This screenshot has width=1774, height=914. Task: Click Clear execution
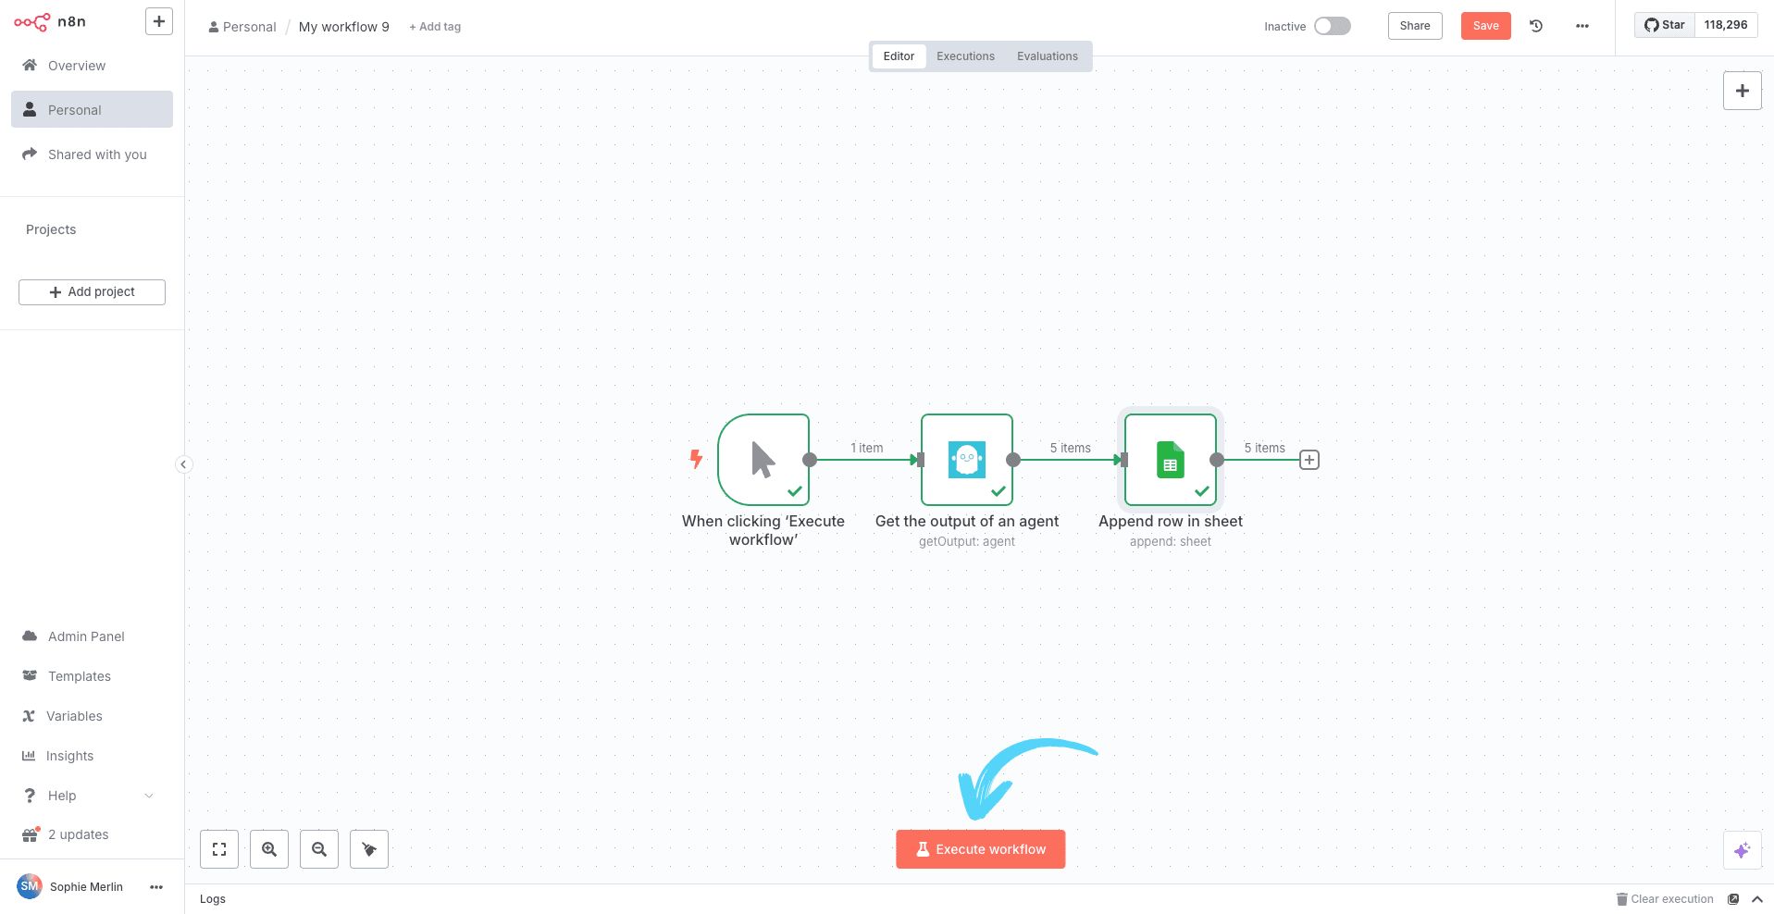click(1665, 899)
